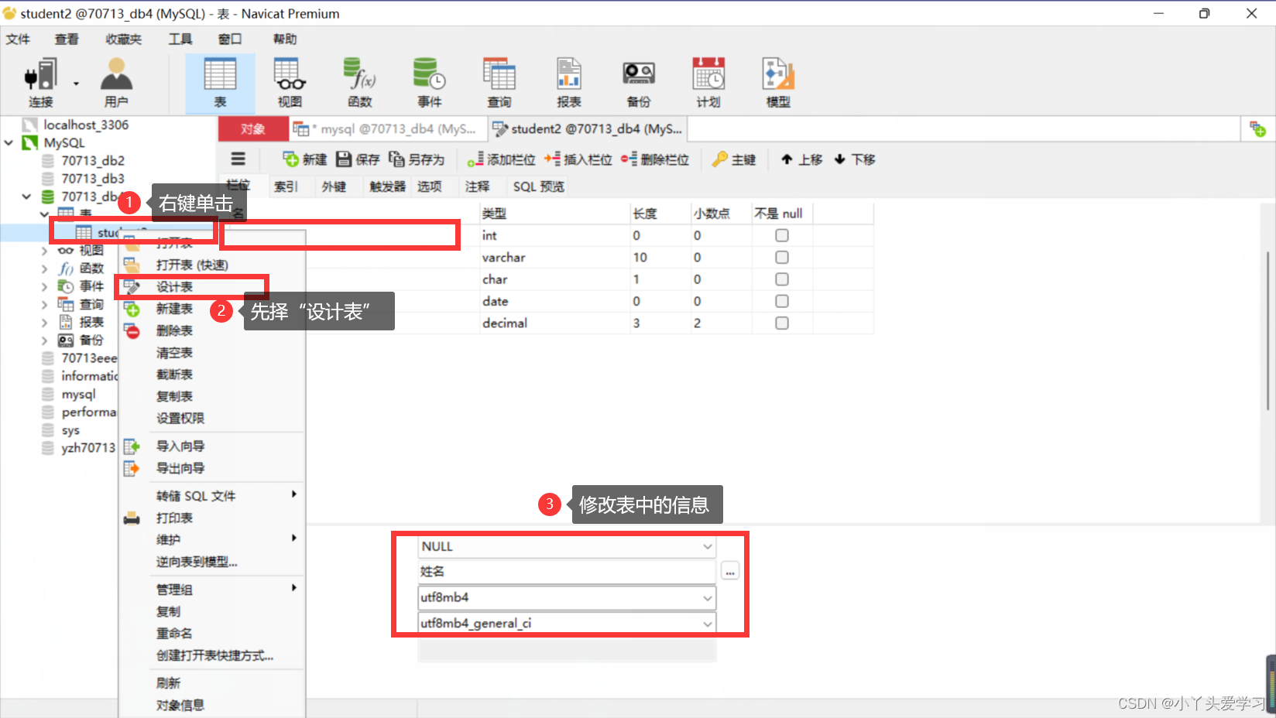
Task: Open the 帮助 help menu
Action: tap(285, 39)
